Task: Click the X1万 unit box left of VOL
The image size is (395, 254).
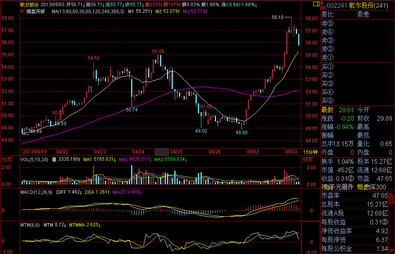Action: tap(6, 159)
